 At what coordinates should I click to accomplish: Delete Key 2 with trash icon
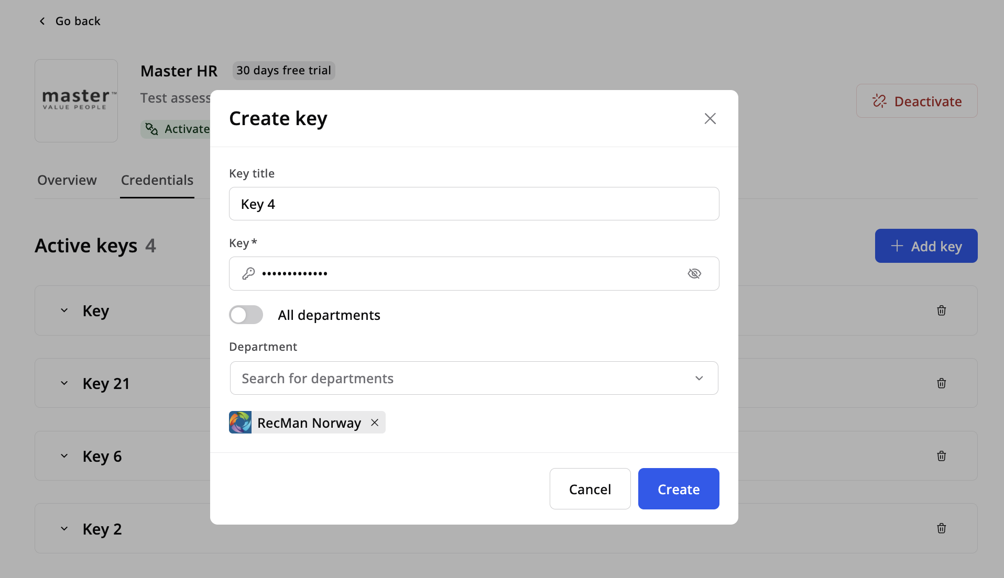(941, 528)
